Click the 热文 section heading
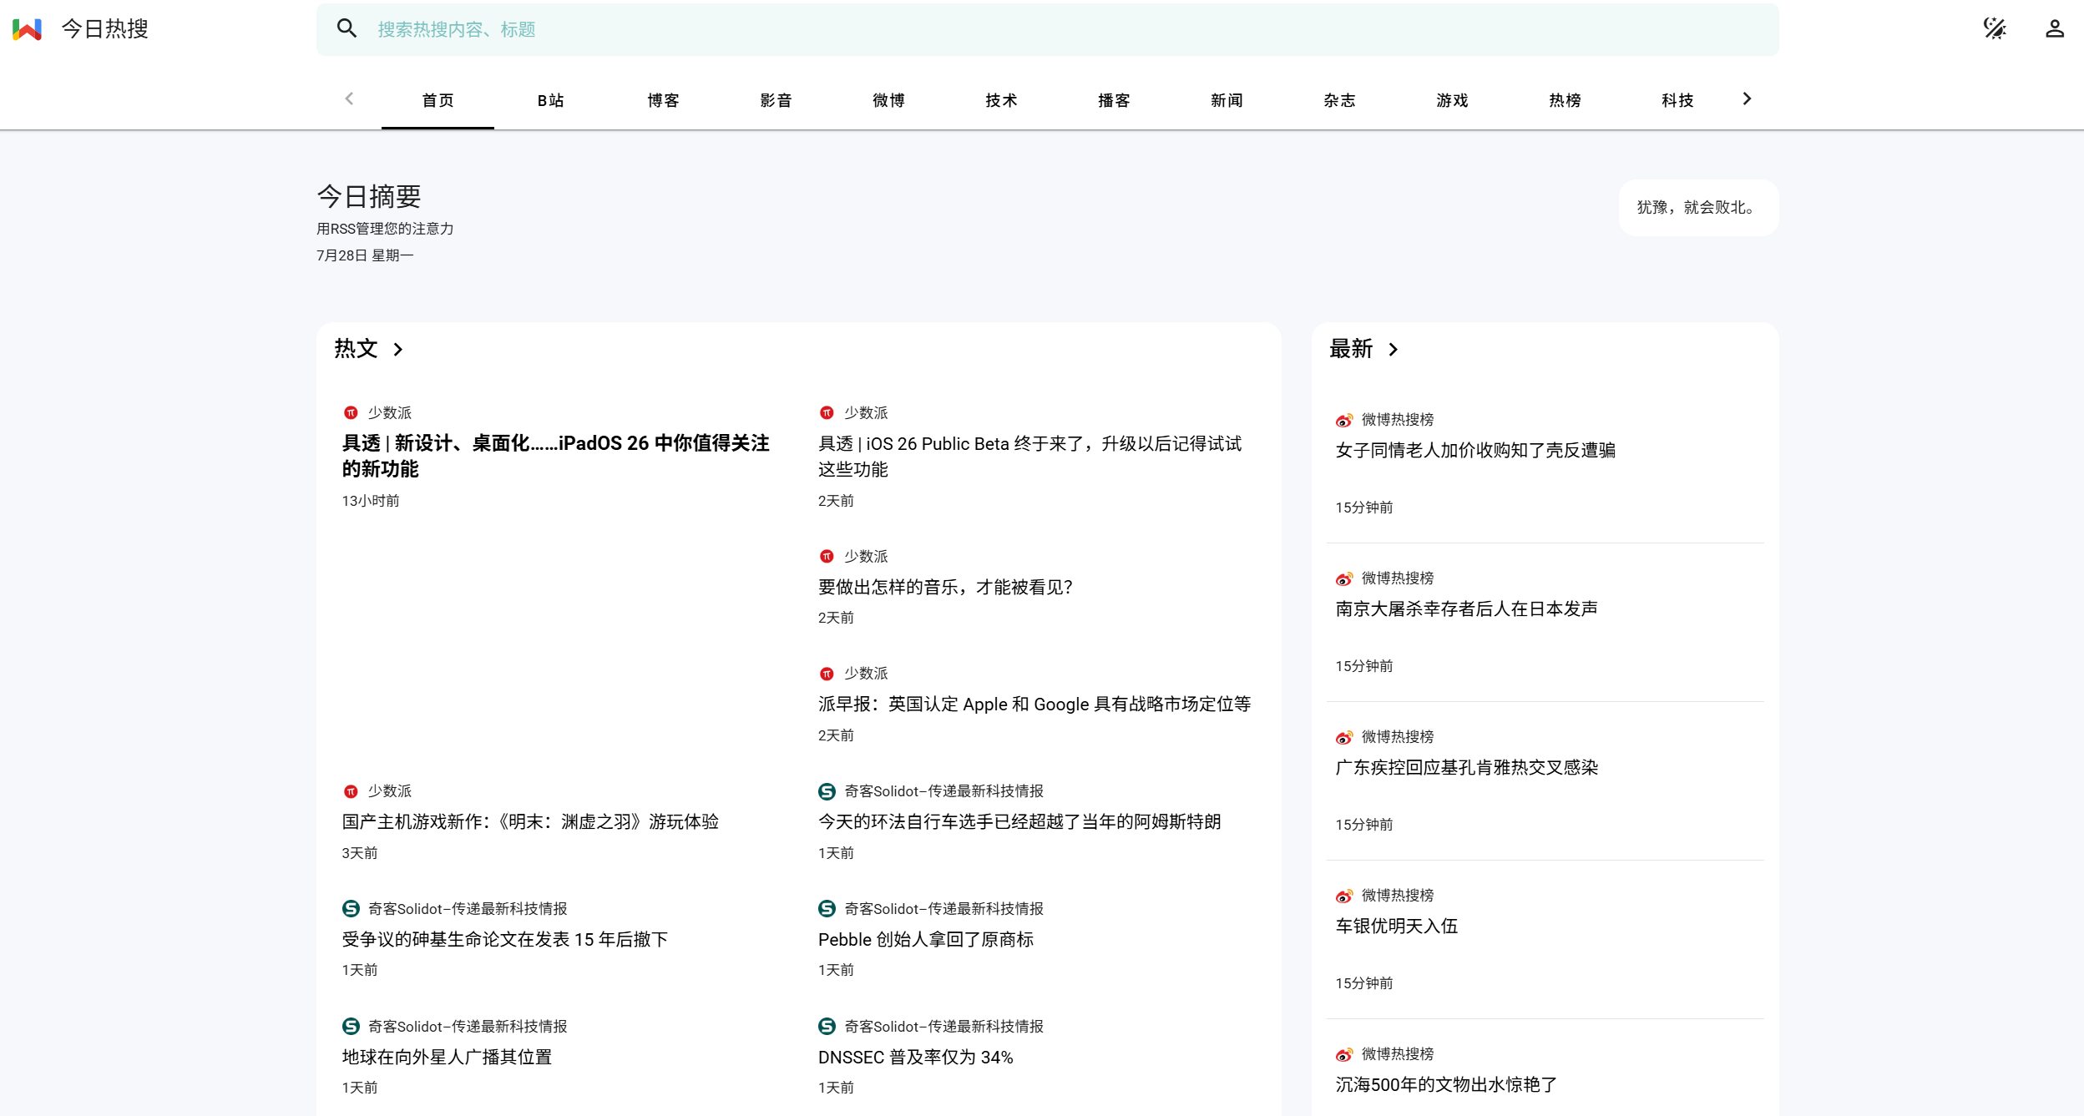This screenshot has height=1116, width=2084. click(x=356, y=349)
